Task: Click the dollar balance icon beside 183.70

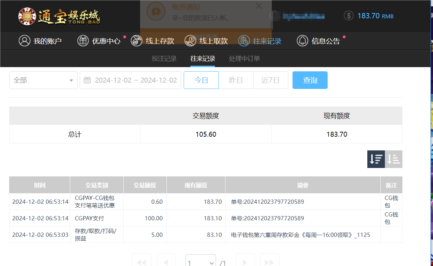Action: pyautogui.click(x=348, y=16)
